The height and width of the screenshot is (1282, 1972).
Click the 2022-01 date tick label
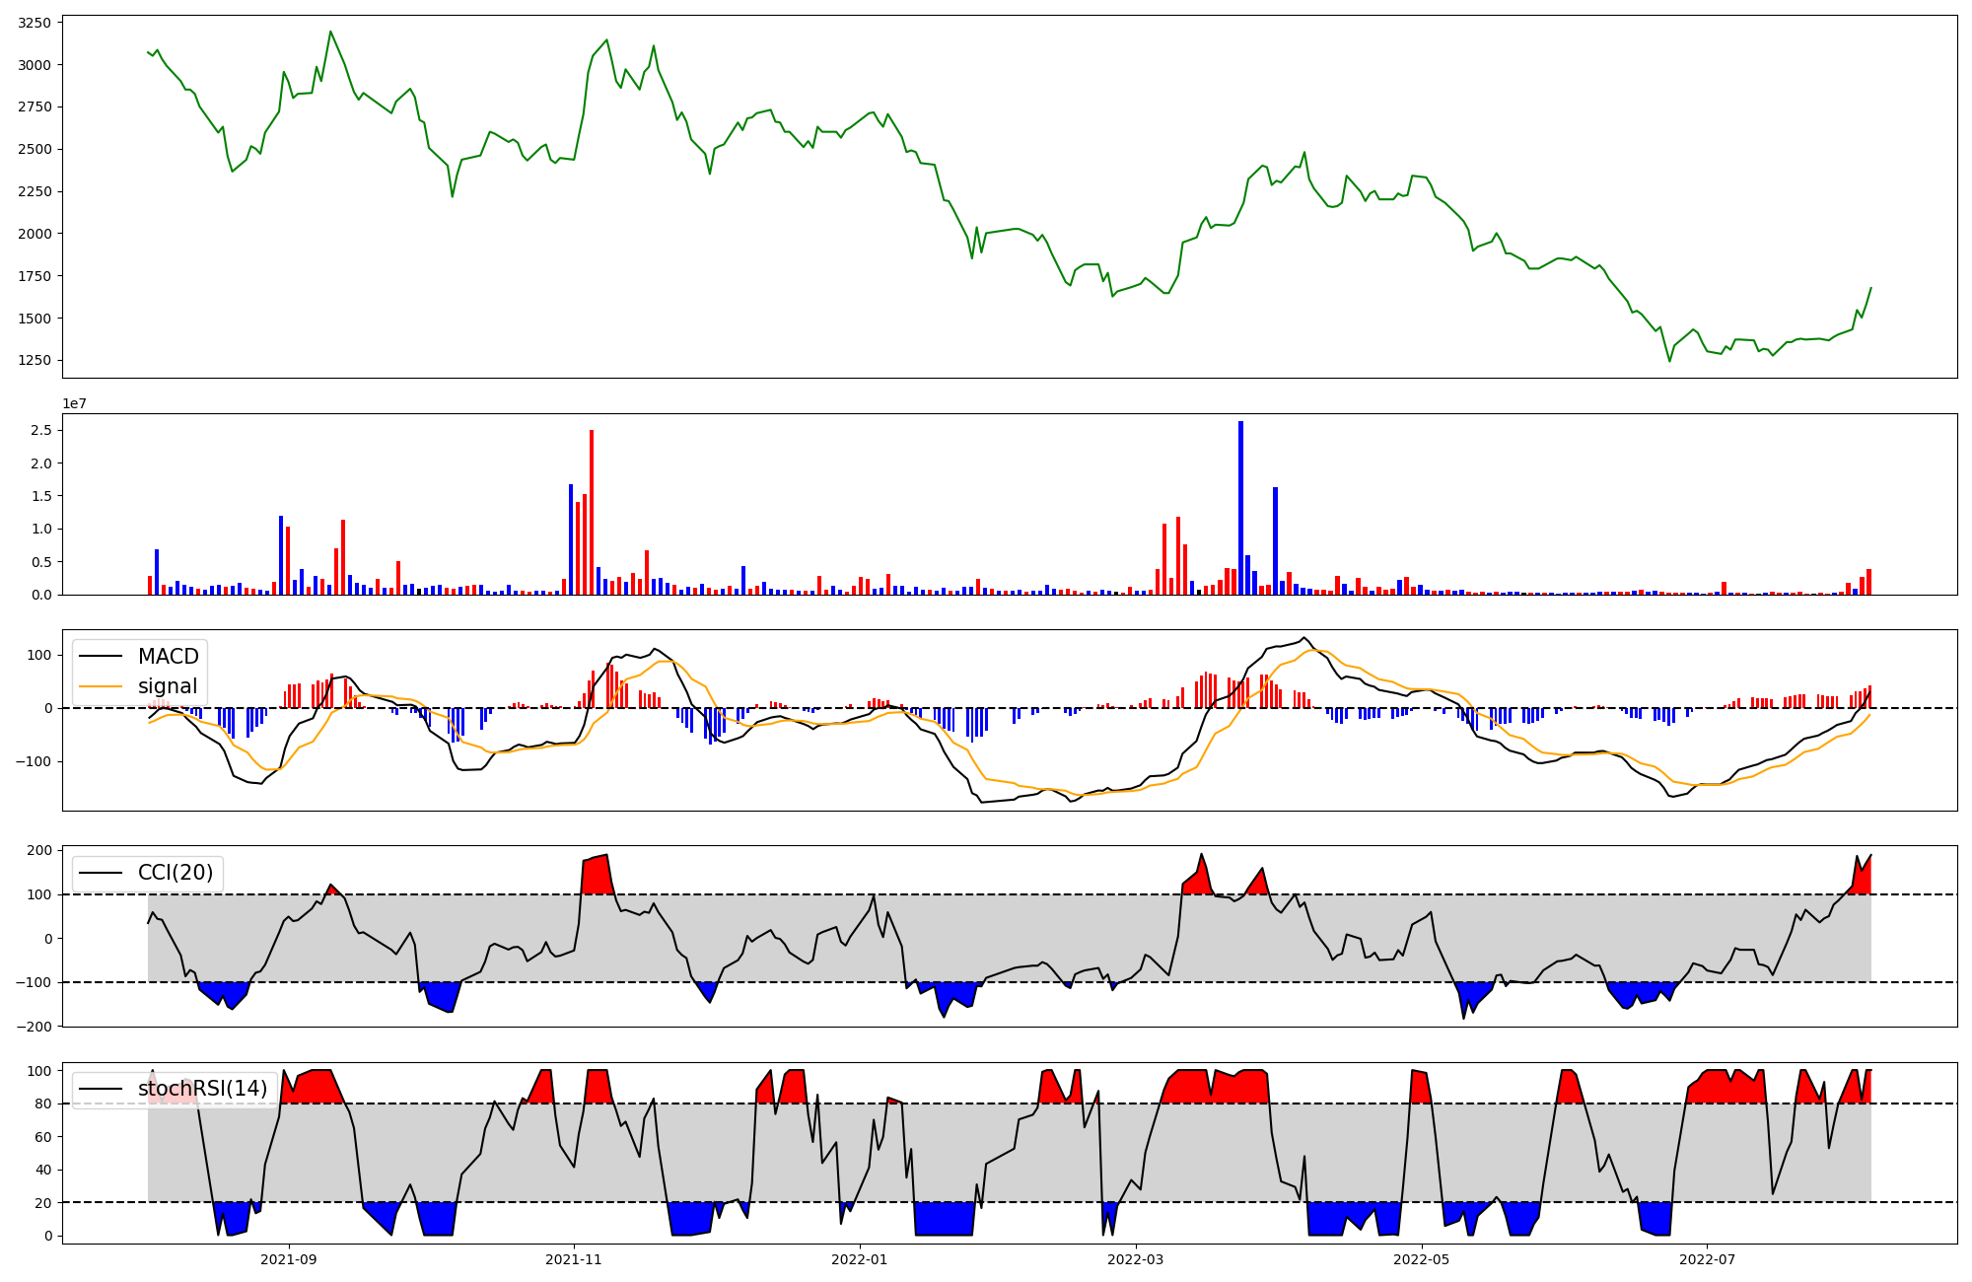(860, 1259)
